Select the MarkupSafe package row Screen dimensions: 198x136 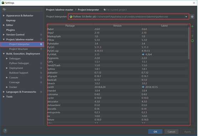(118, 36)
